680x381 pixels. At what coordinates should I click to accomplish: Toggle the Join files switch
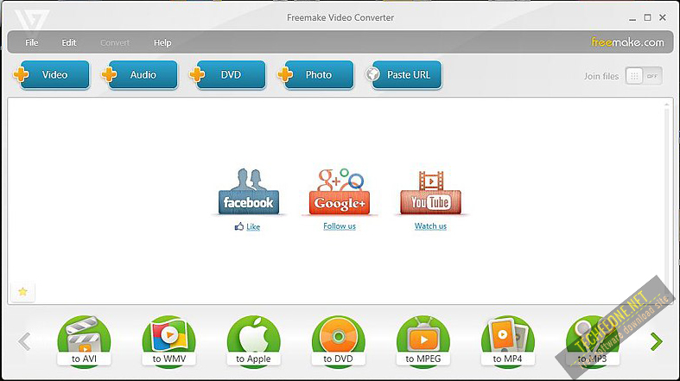tap(644, 76)
